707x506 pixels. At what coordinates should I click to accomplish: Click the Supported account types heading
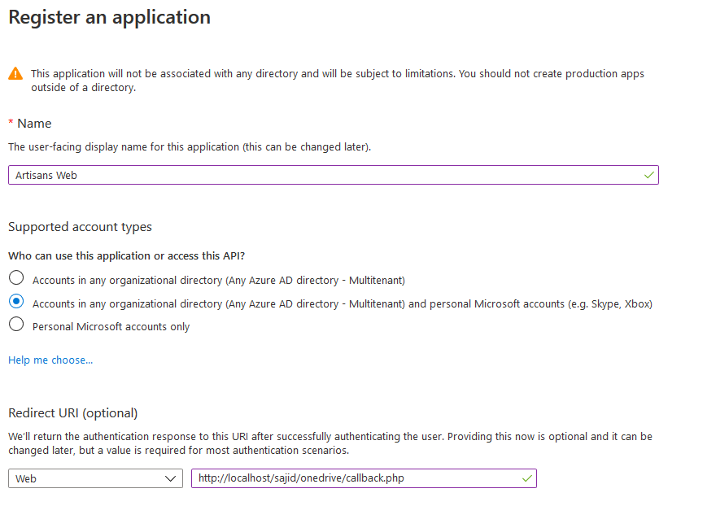(81, 227)
